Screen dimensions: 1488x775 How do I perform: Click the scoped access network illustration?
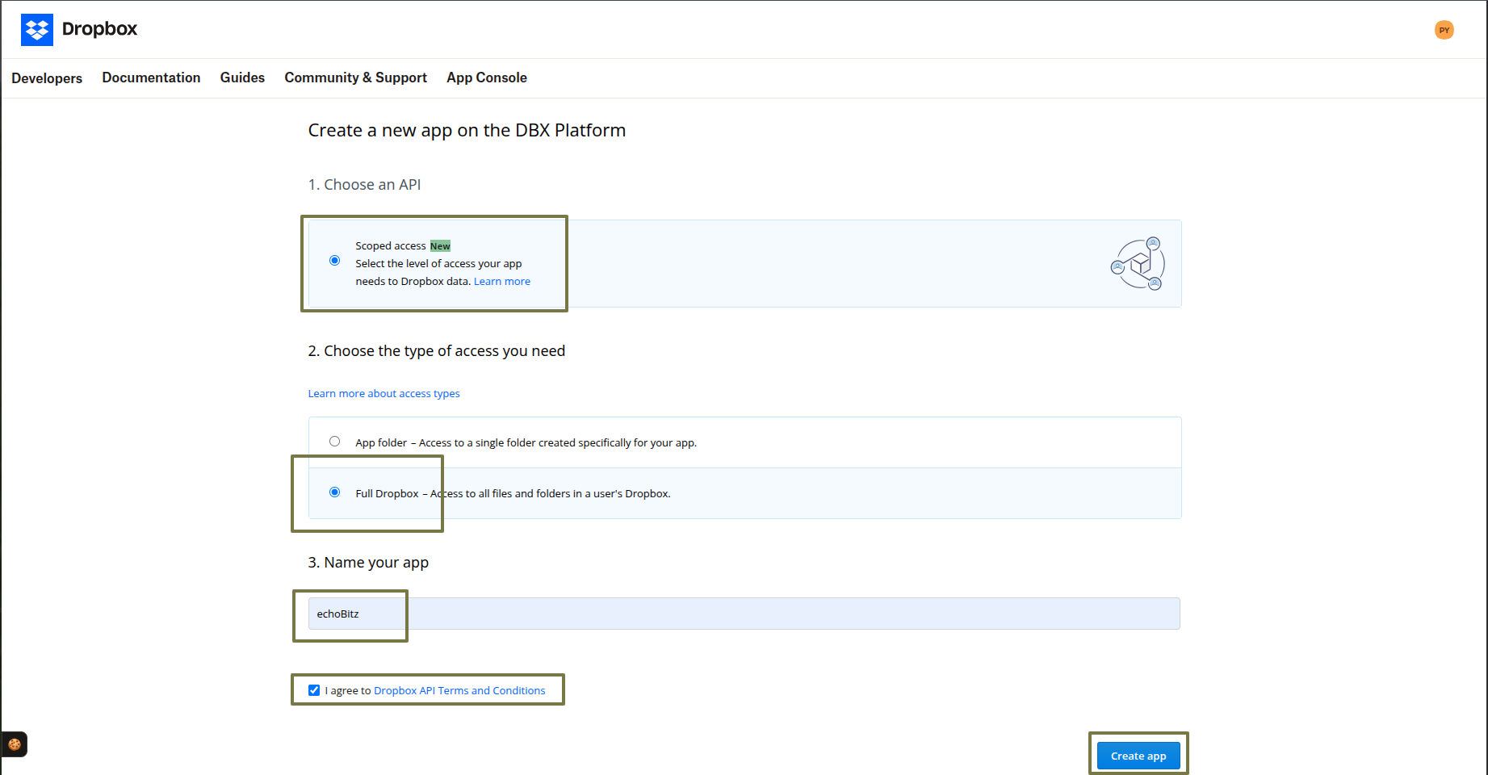(x=1138, y=264)
